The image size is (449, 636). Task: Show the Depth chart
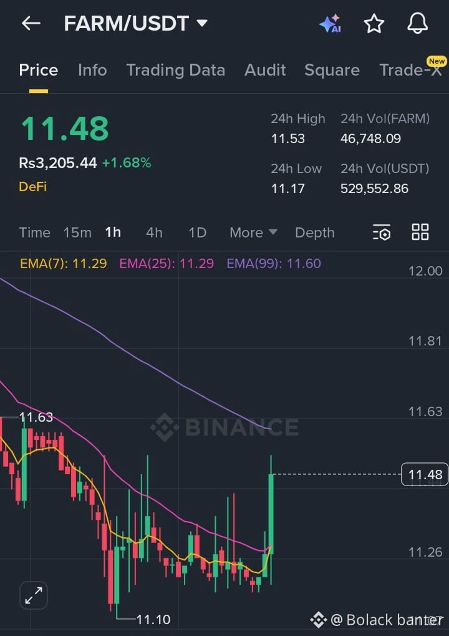pyautogui.click(x=315, y=233)
